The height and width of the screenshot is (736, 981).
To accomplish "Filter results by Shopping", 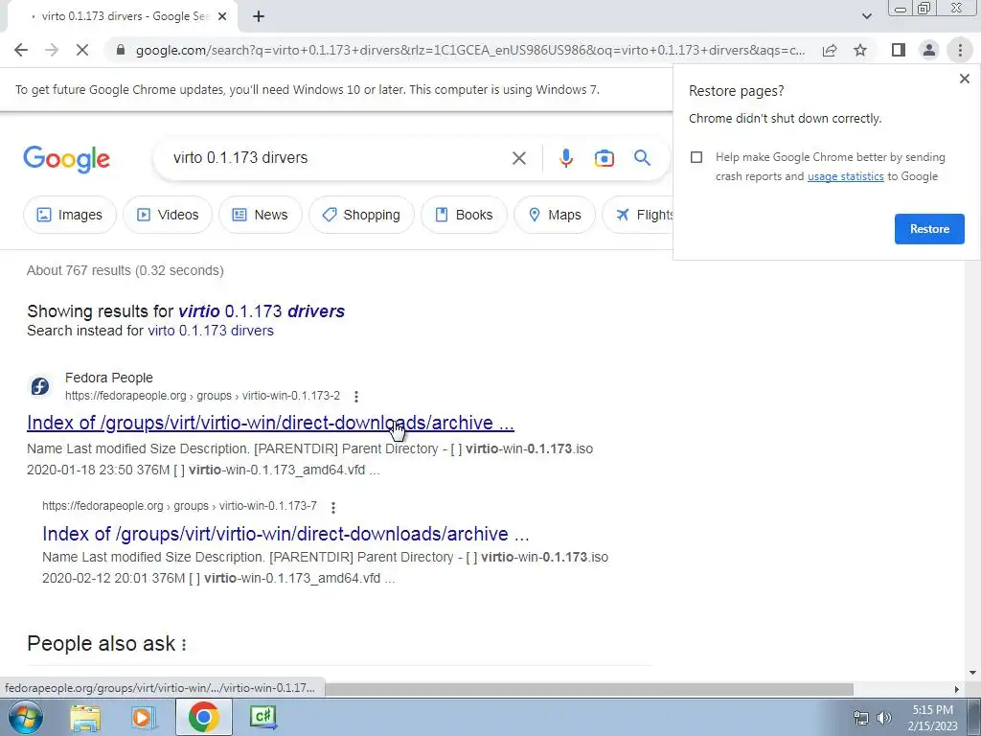I will point(361,215).
